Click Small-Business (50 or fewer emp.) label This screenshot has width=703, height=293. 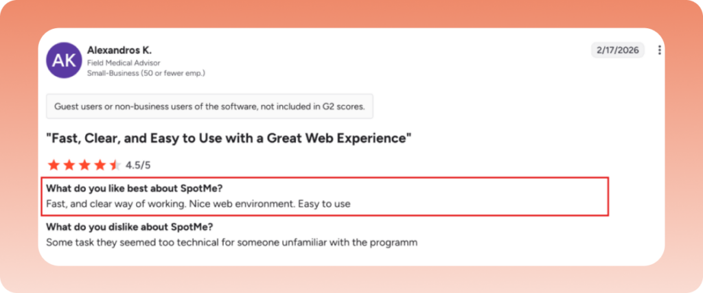point(146,73)
